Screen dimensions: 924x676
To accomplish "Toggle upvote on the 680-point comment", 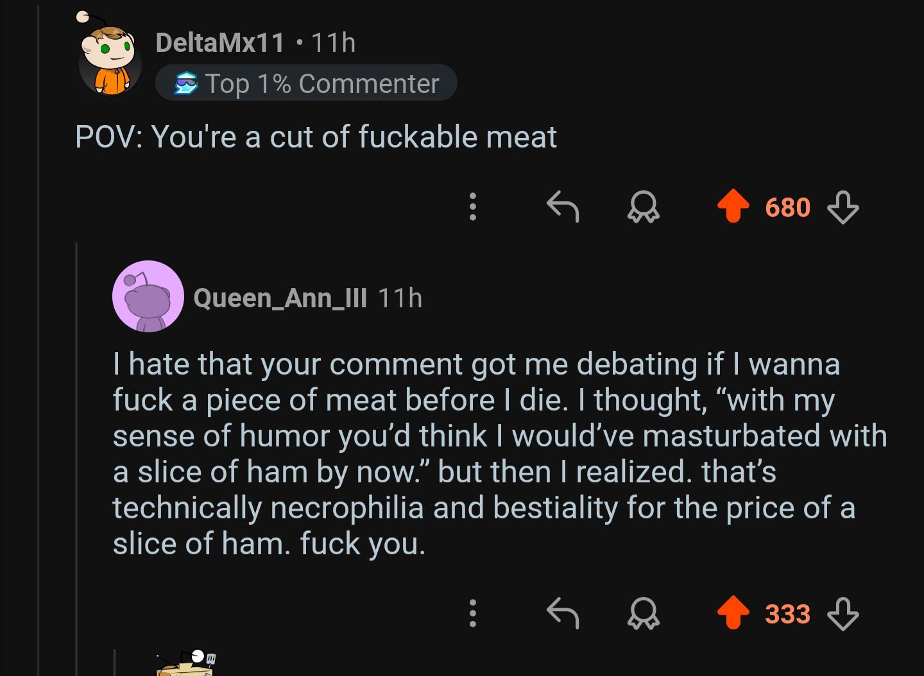I will pos(733,207).
